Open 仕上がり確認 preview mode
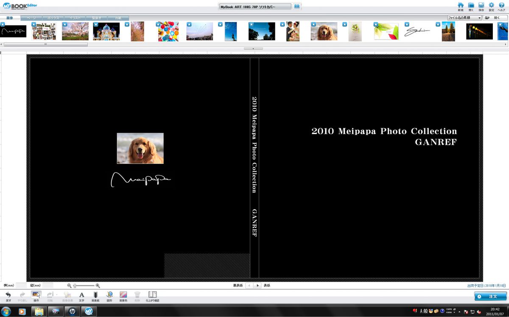Image resolution: width=509 pixels, height=317 pixels. coord(152,295)
